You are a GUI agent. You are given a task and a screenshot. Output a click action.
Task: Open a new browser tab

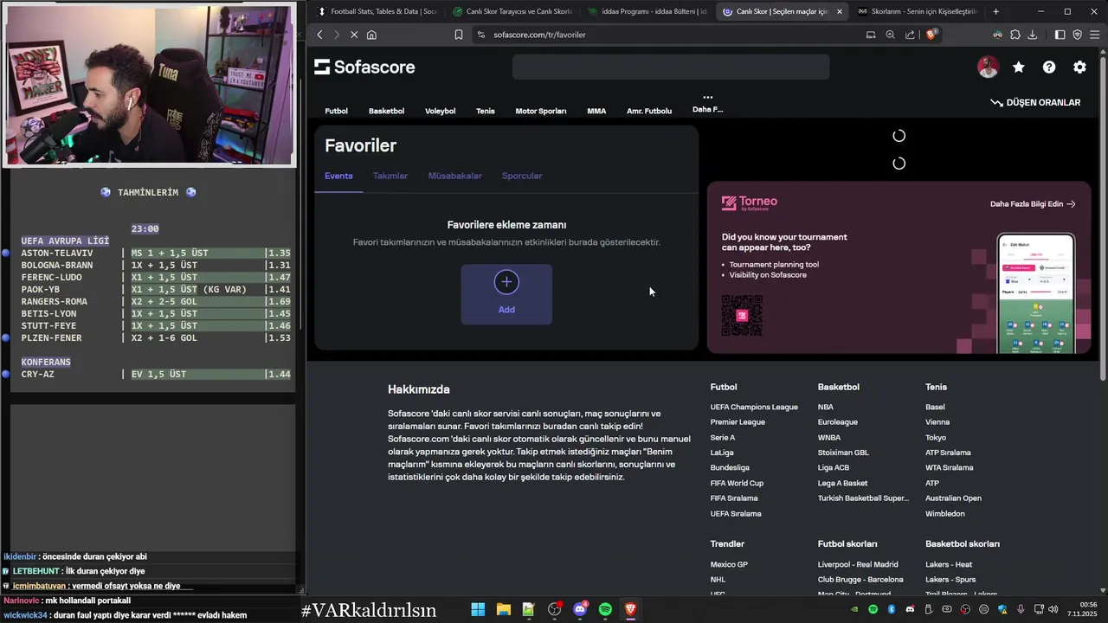(x=995, y=11)
